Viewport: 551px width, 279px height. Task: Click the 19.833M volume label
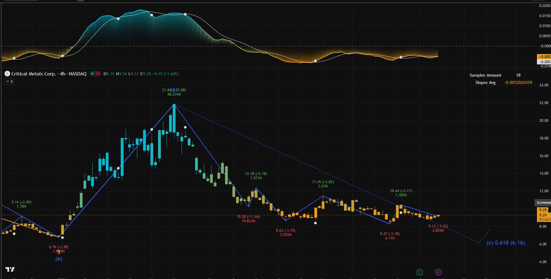[x=249, y=220]
